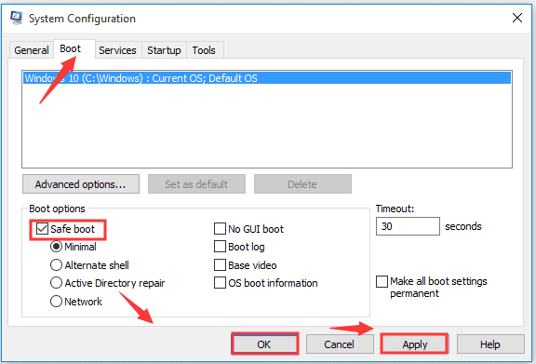Viewport: 536px width, 364px height.
Task: Check Make all boot settings permanent
Action: 382,281
